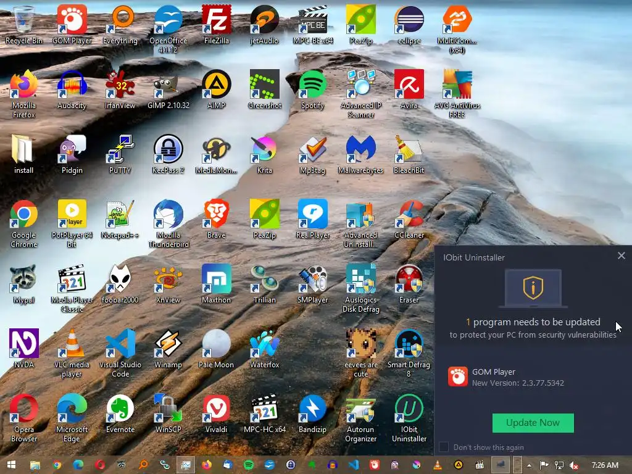Select the Eraser desktop shortcut
The width and height of the screenshot is (632, 474).
409,284
